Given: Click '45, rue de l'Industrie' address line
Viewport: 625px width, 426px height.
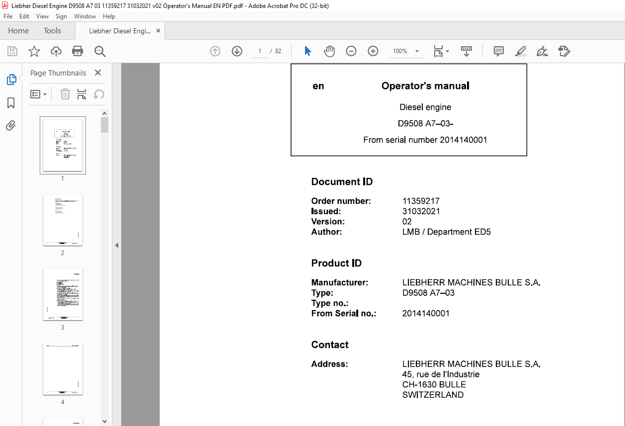Looking at the screenshot, I should click(441, 374).
